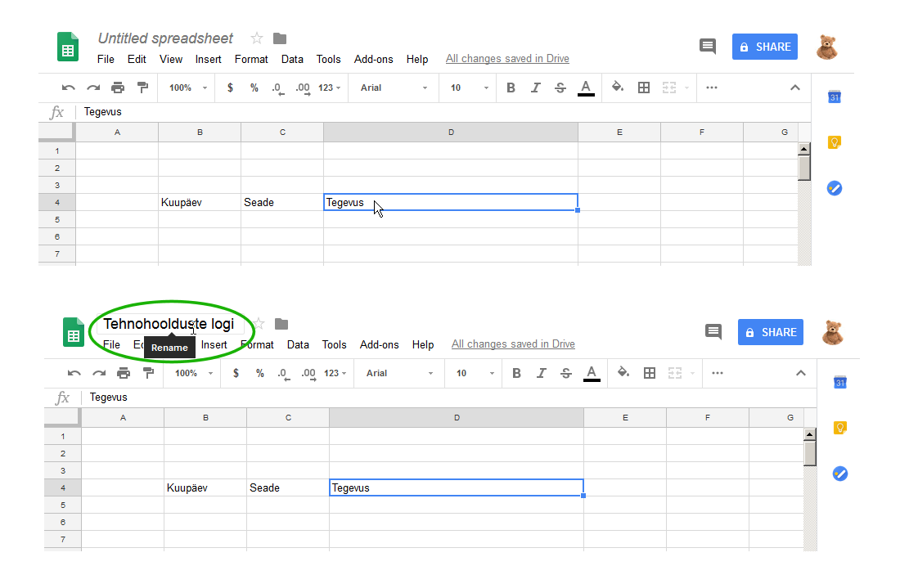Star the Untitled spreadsheet document
Image resolution: width=900 pixels, height=566 pixels.
pos(257,38)
